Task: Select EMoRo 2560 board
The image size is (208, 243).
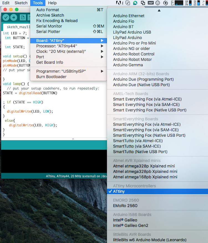Action: (x=158, y=206)
